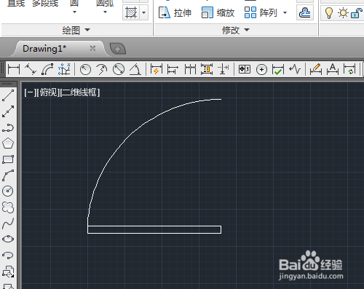Select the Spline tool in the draw toolbar

[x=8, y=223]
